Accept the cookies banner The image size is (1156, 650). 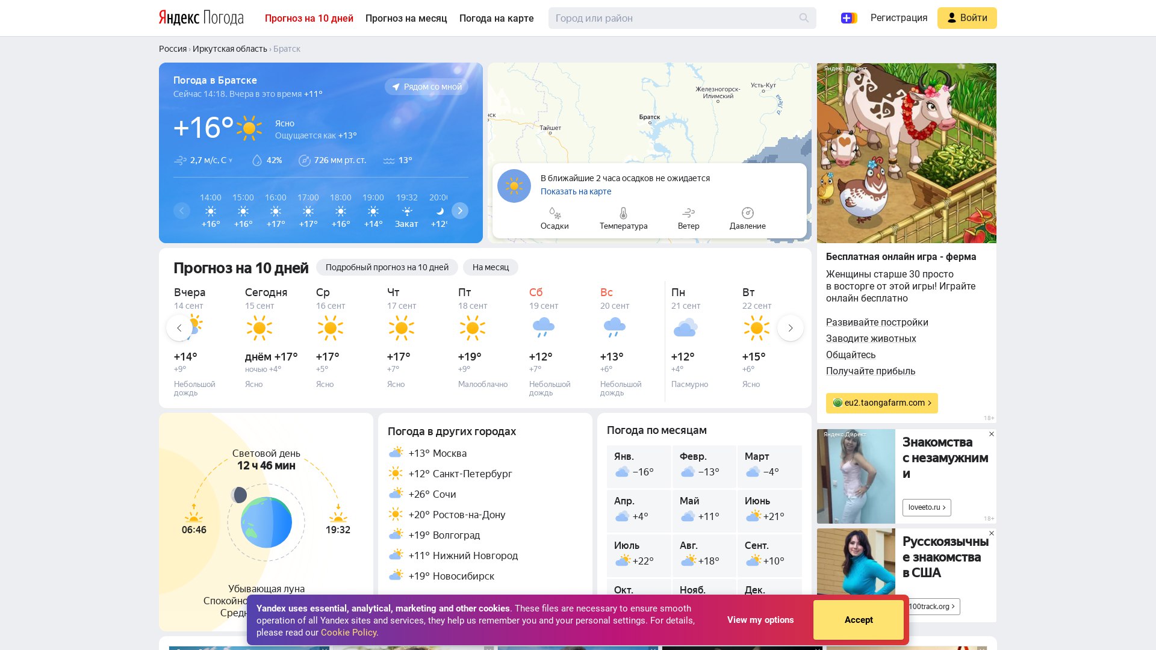click(x=858, y=620)
